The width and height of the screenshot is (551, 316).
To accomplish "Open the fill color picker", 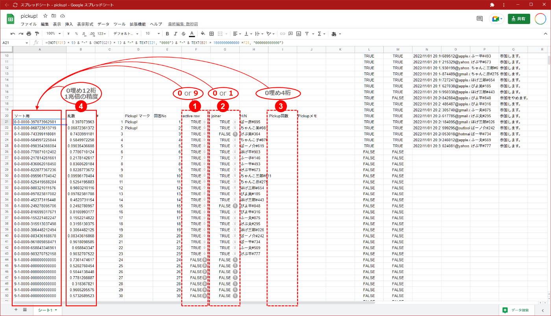I will point(203,34).
